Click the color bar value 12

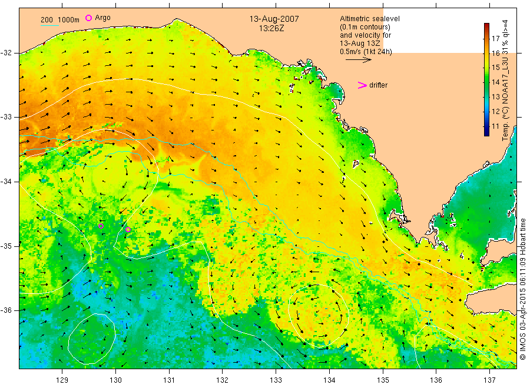[x=495, y=111]
